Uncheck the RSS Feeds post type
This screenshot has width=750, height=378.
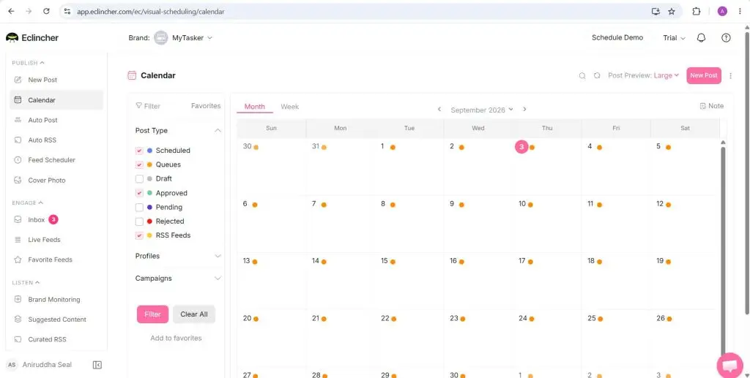point(139,235)
